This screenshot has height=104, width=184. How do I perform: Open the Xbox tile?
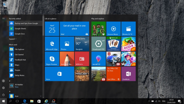99,29
